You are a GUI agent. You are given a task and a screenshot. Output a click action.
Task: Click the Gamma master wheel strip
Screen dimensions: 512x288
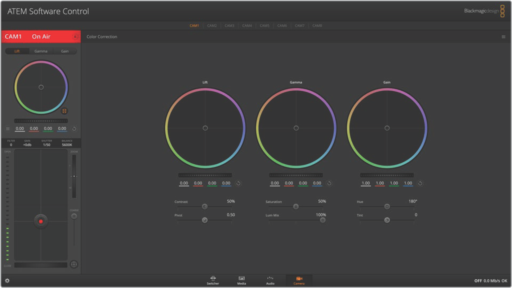click(296, 175)
